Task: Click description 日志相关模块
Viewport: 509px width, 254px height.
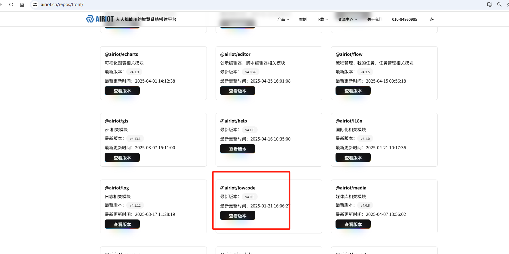Action: tap(118, 197)
